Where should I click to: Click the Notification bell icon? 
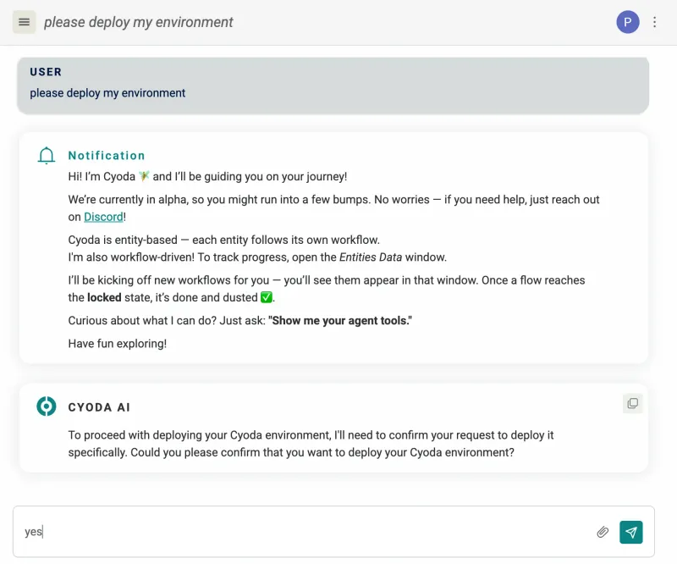click(x=47, y=156)
